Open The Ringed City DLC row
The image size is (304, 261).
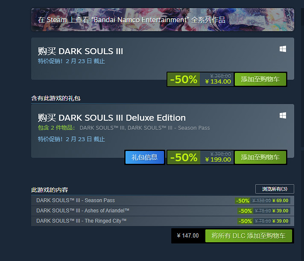coord(82,221)
